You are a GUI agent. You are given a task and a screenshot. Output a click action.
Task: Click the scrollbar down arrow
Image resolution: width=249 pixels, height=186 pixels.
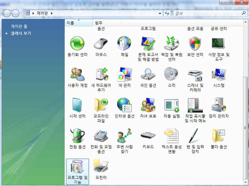point(245,182)
